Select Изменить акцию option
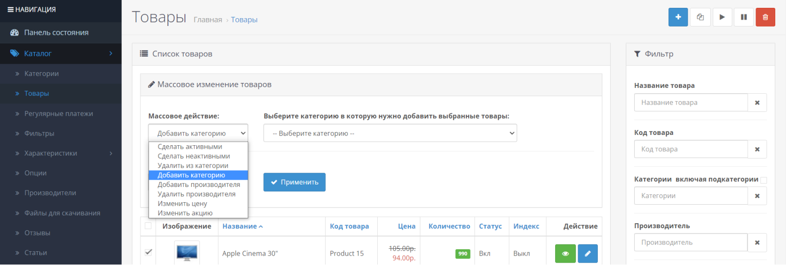 (198, 213)
